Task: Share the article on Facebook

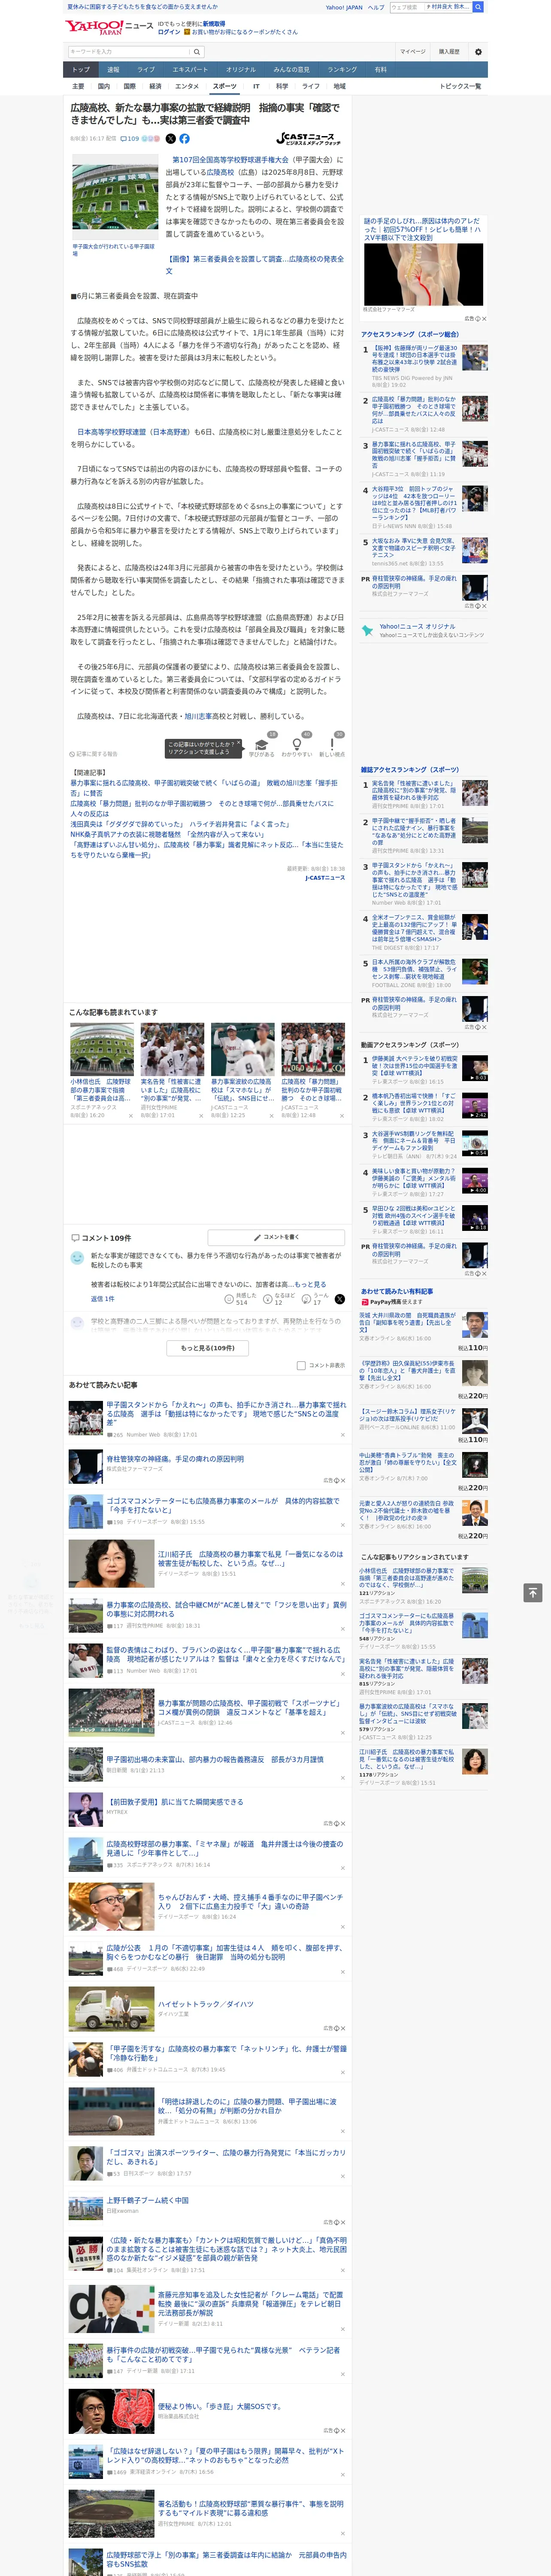Action: pos(184,139)
